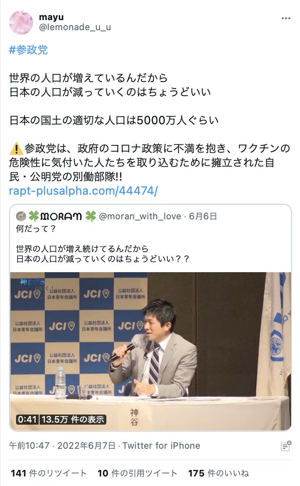View the 10 件の引用ツイート list
This screenshot has width=300, height=486.
[137, 473]
